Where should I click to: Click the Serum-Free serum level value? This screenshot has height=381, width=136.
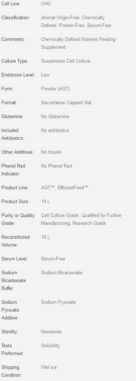pyautogui.click(x=53, y=259)
